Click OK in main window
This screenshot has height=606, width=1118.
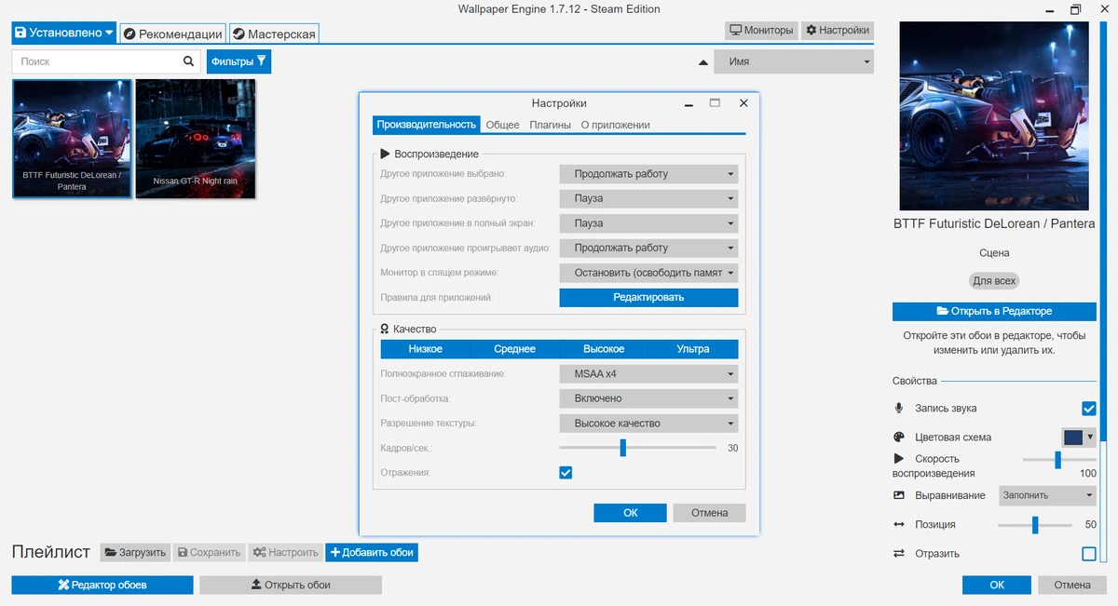coord(997,585)
